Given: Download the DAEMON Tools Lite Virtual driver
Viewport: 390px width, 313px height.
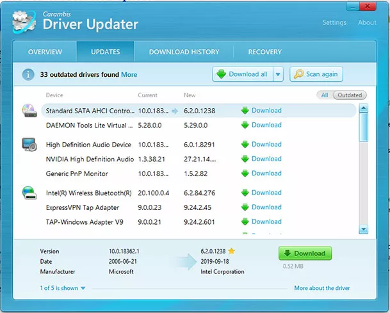Looking at the screenshot, I should 266,125.
